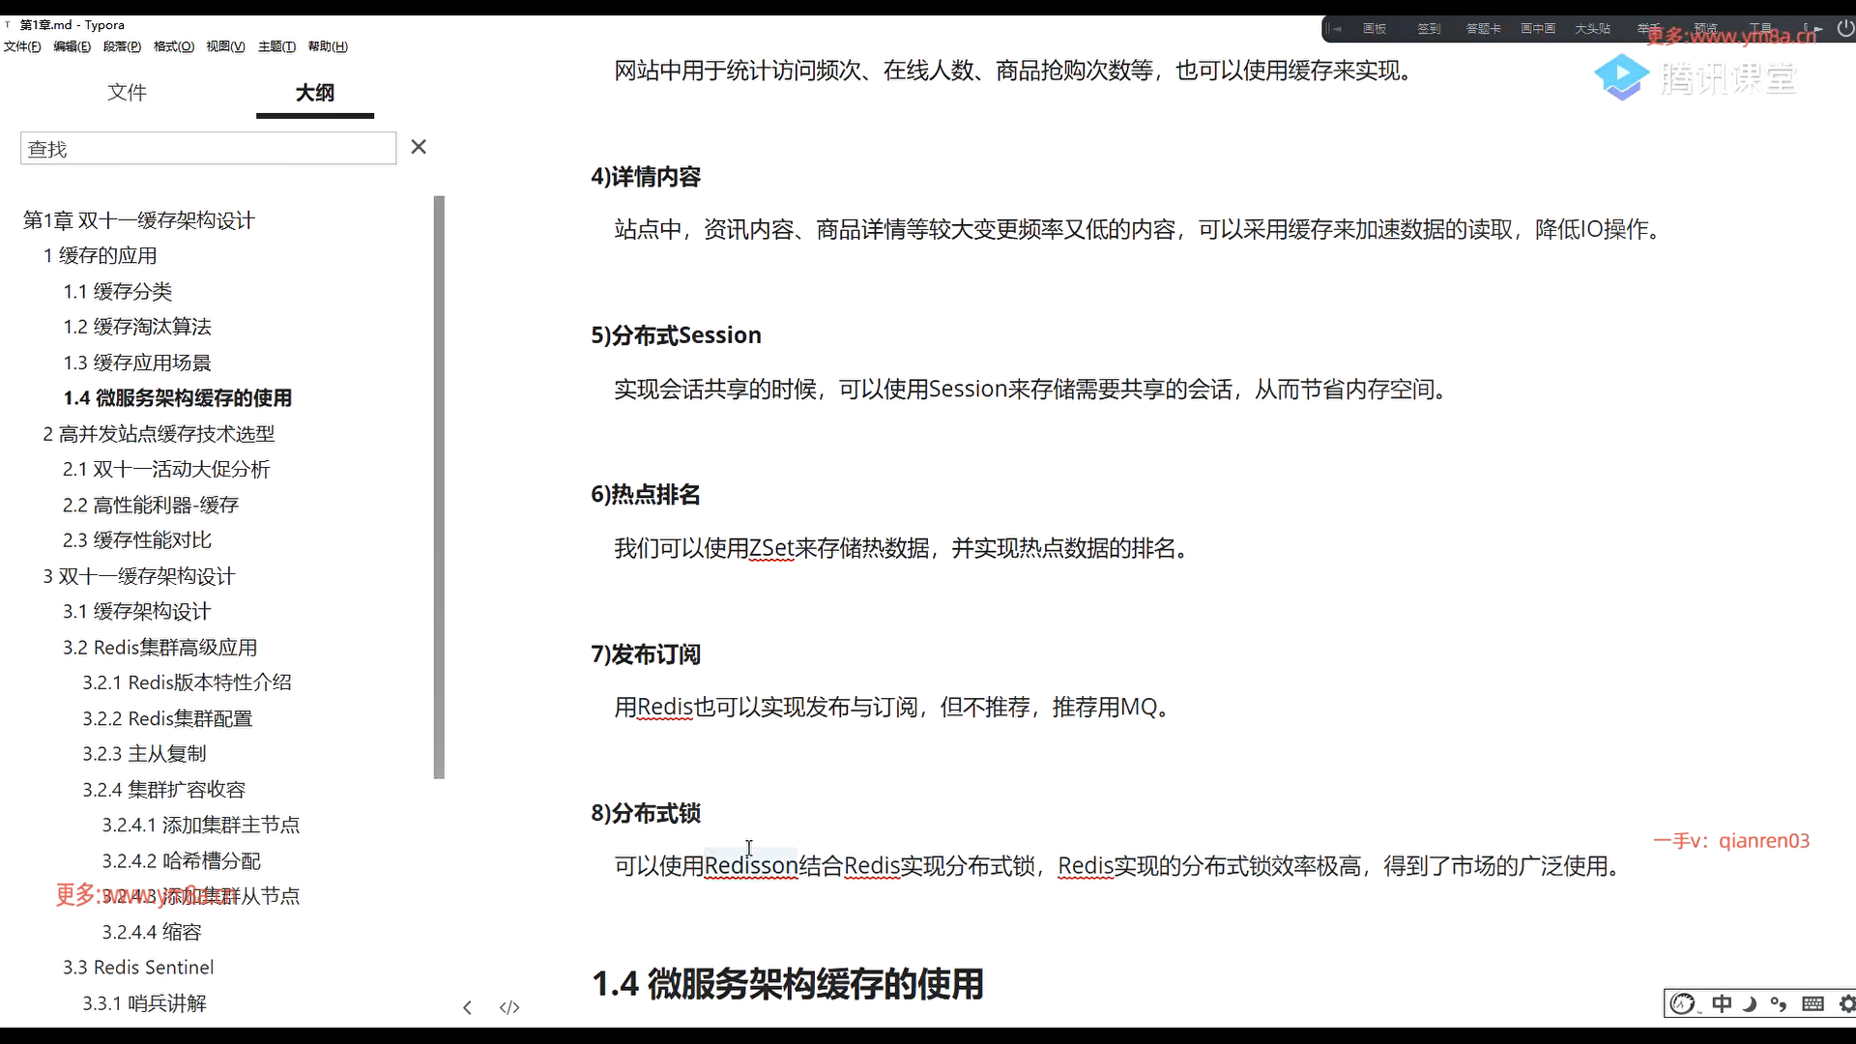Open the 段落 menu dropdown
The width and height of the screenshot is (1856, 1044).
click(122, 46)
